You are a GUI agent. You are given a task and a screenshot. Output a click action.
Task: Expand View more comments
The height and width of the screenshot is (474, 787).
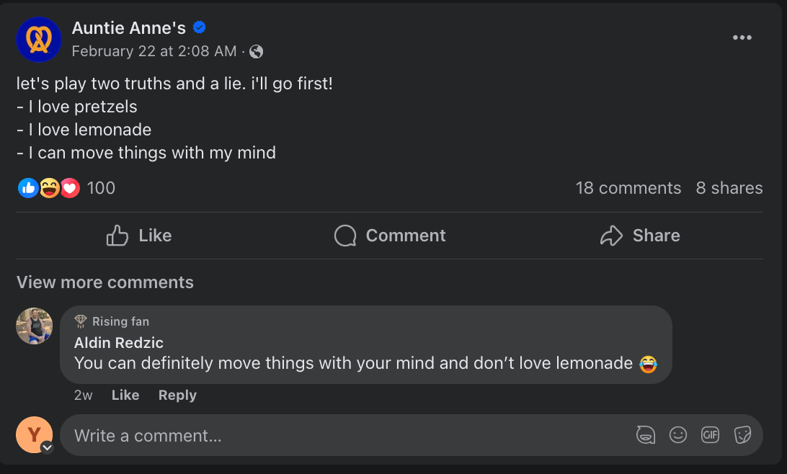point(105,282)
